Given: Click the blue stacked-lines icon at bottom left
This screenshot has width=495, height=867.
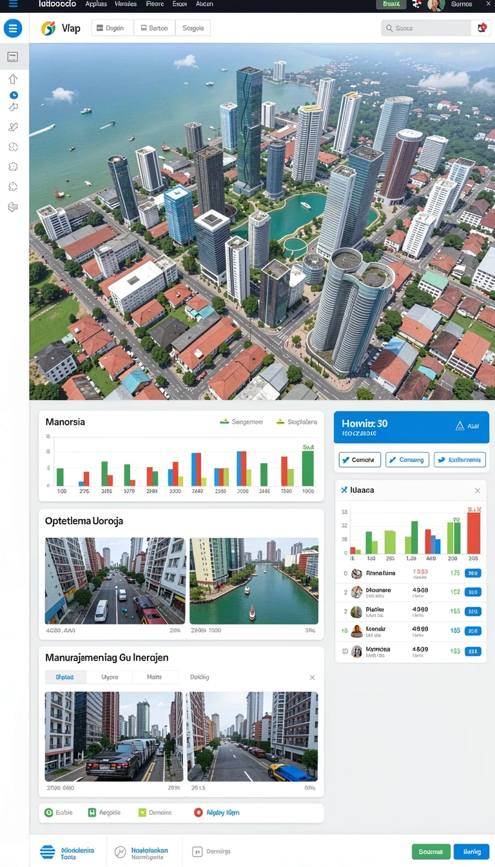Looking at the screenshot, I should coord(48,852).
